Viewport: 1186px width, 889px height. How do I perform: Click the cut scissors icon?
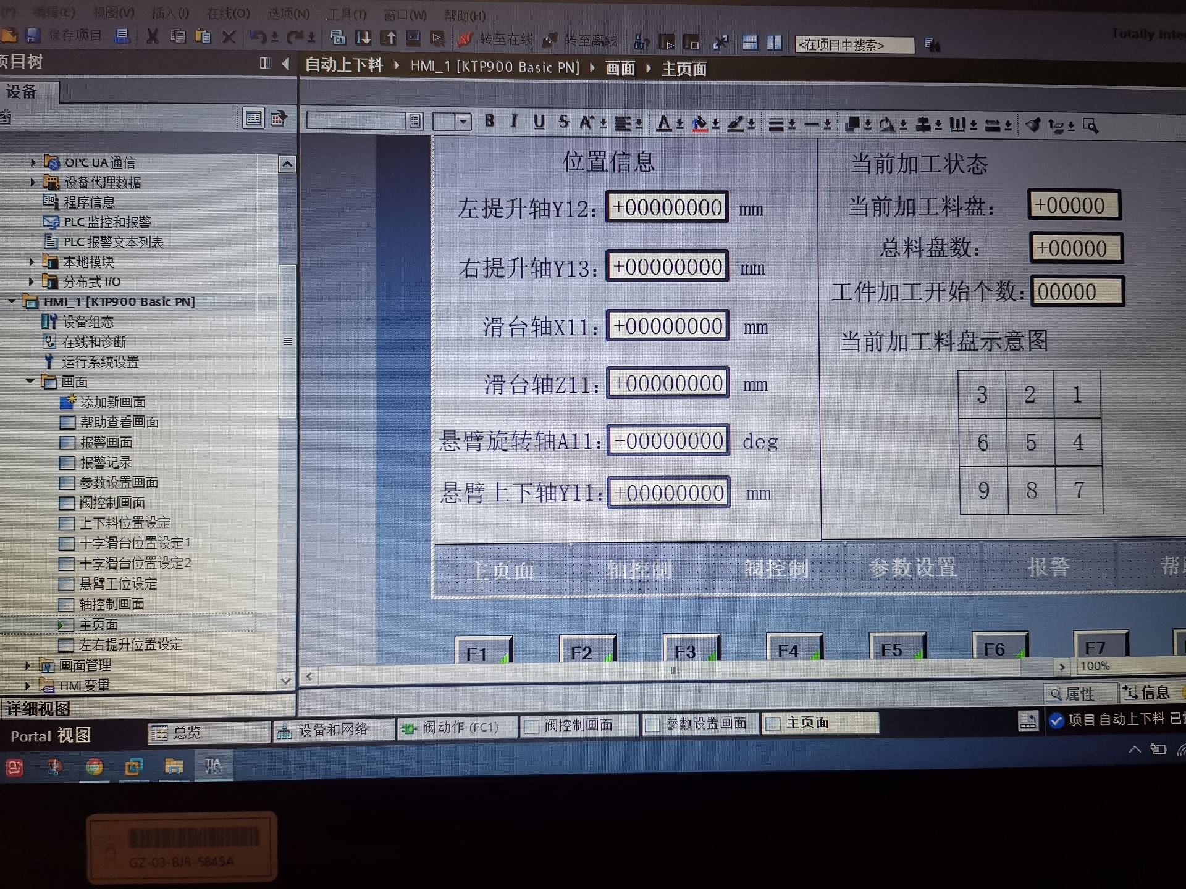(x=153, y=36)
